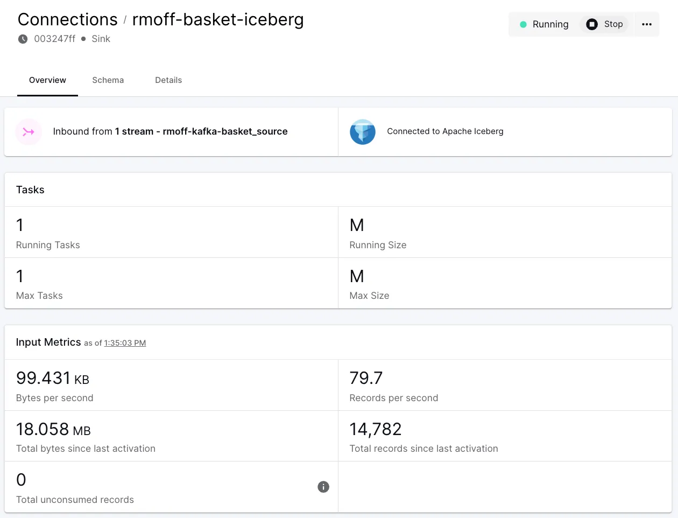The width and height of the screenshot is (678, 518).
Task: Click the clock icon beside 003247ff
Action: click(x=23, y=39)
